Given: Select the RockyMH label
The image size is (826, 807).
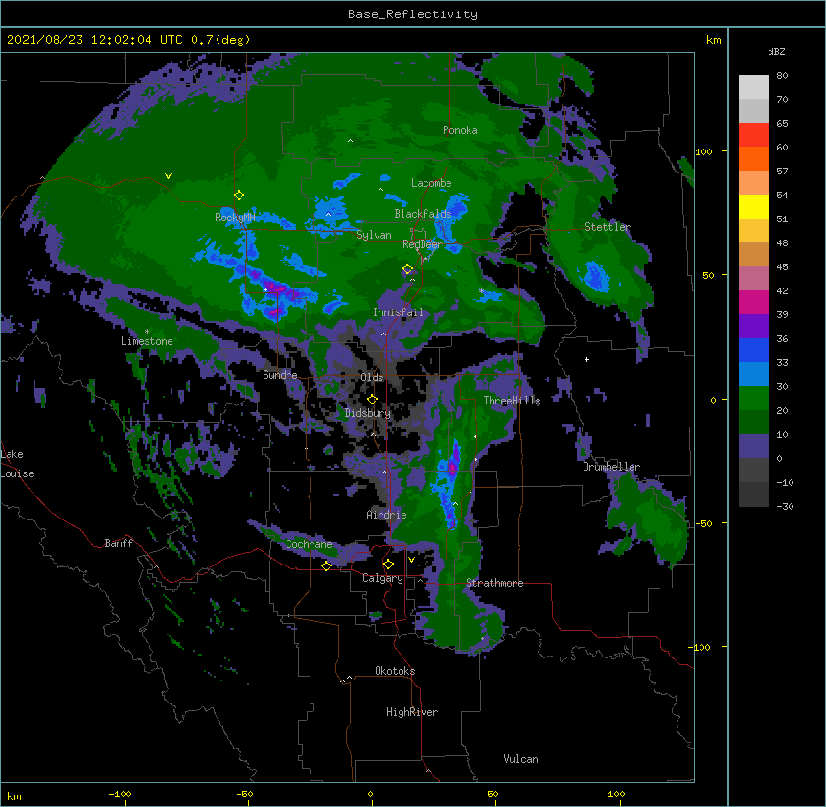Looking at the screenshot, I should tap(235, 217).
